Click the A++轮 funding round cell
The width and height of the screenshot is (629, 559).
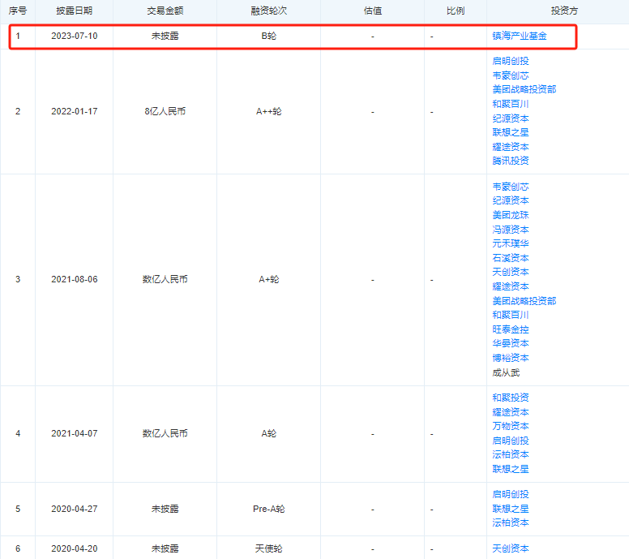pos(269,112)
